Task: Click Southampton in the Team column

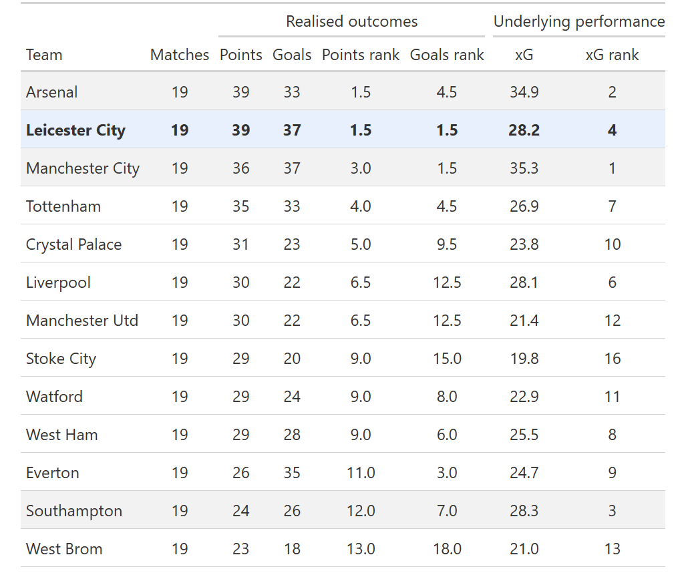Action: pos(74,511)
